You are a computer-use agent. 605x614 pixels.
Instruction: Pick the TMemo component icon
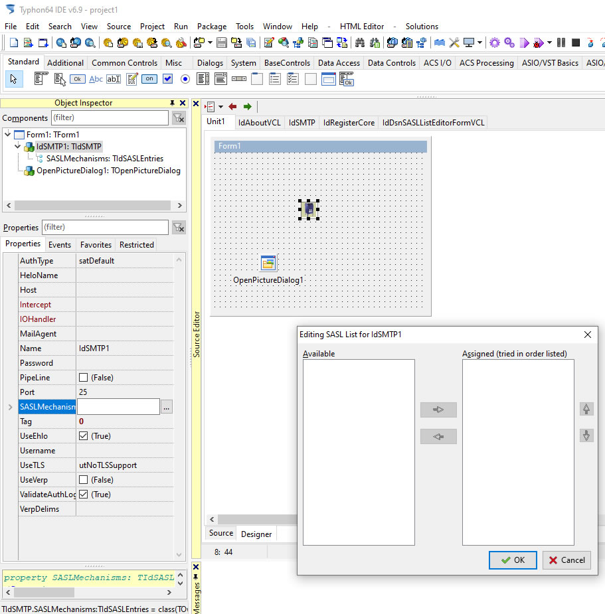pos(131,79)
